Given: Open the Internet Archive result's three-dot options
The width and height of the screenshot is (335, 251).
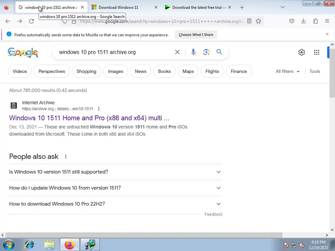Looking at the screenshot, I should tap(99, 109).
